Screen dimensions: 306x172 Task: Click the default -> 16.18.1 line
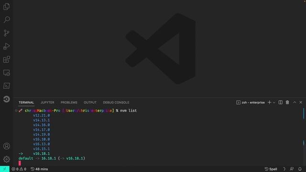point(52,158)
